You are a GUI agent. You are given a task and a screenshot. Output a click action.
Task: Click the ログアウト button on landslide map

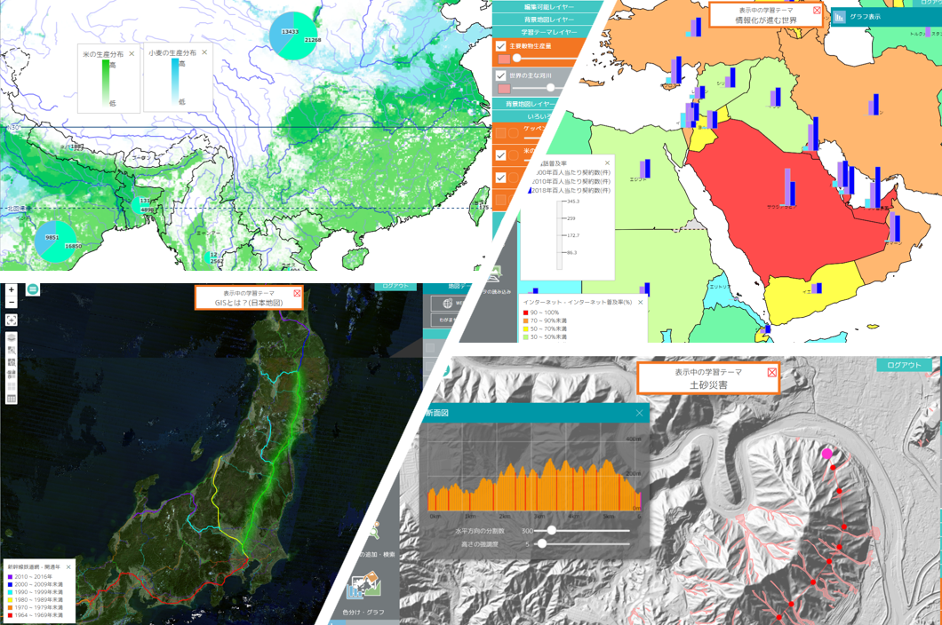(904, 365)
